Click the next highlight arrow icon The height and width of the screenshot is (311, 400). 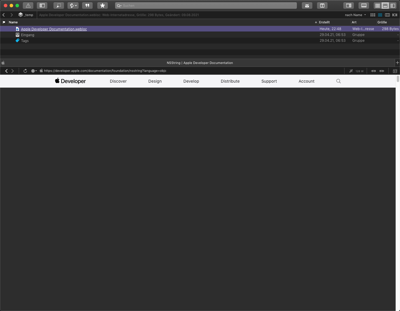pos(382,71)
